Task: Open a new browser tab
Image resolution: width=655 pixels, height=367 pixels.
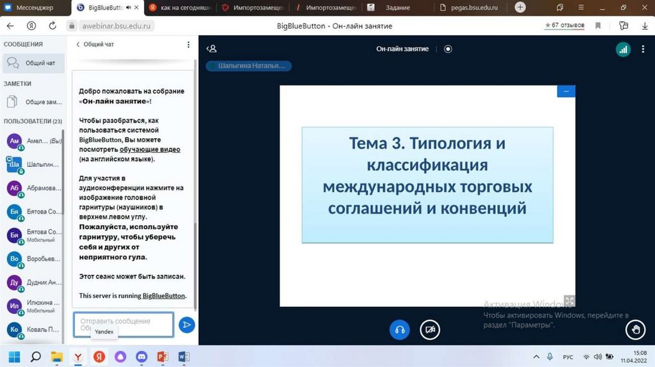Action: click(x=520, y=7)
